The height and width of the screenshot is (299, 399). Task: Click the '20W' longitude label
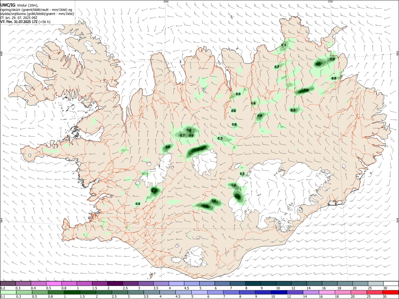click(166, 2)
